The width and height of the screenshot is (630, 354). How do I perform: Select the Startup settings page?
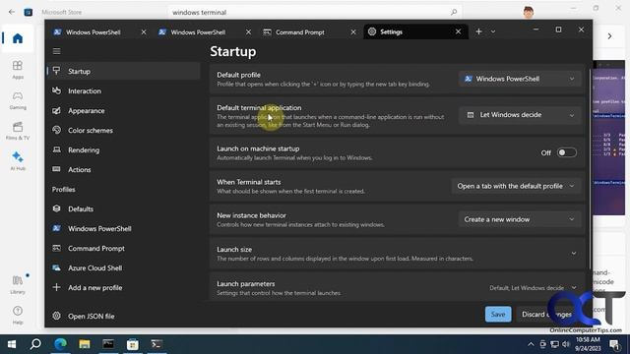124,72
